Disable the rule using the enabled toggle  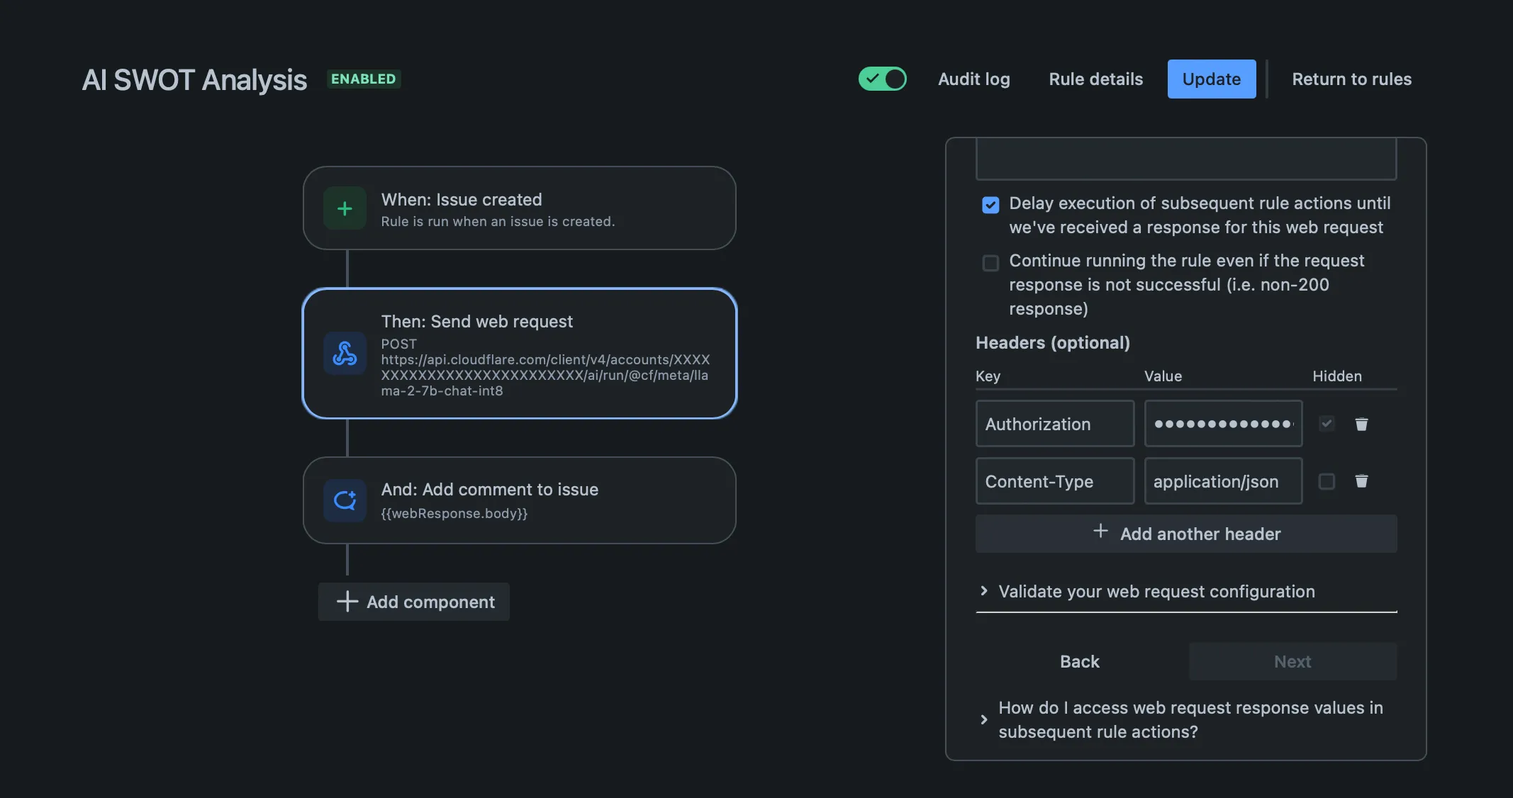point(882,79)
